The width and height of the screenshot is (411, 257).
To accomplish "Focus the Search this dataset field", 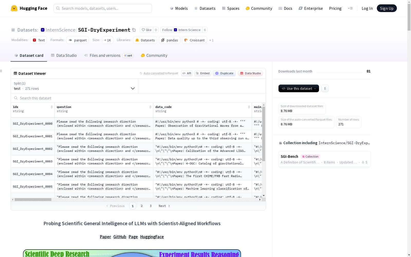I will [138, 98].
